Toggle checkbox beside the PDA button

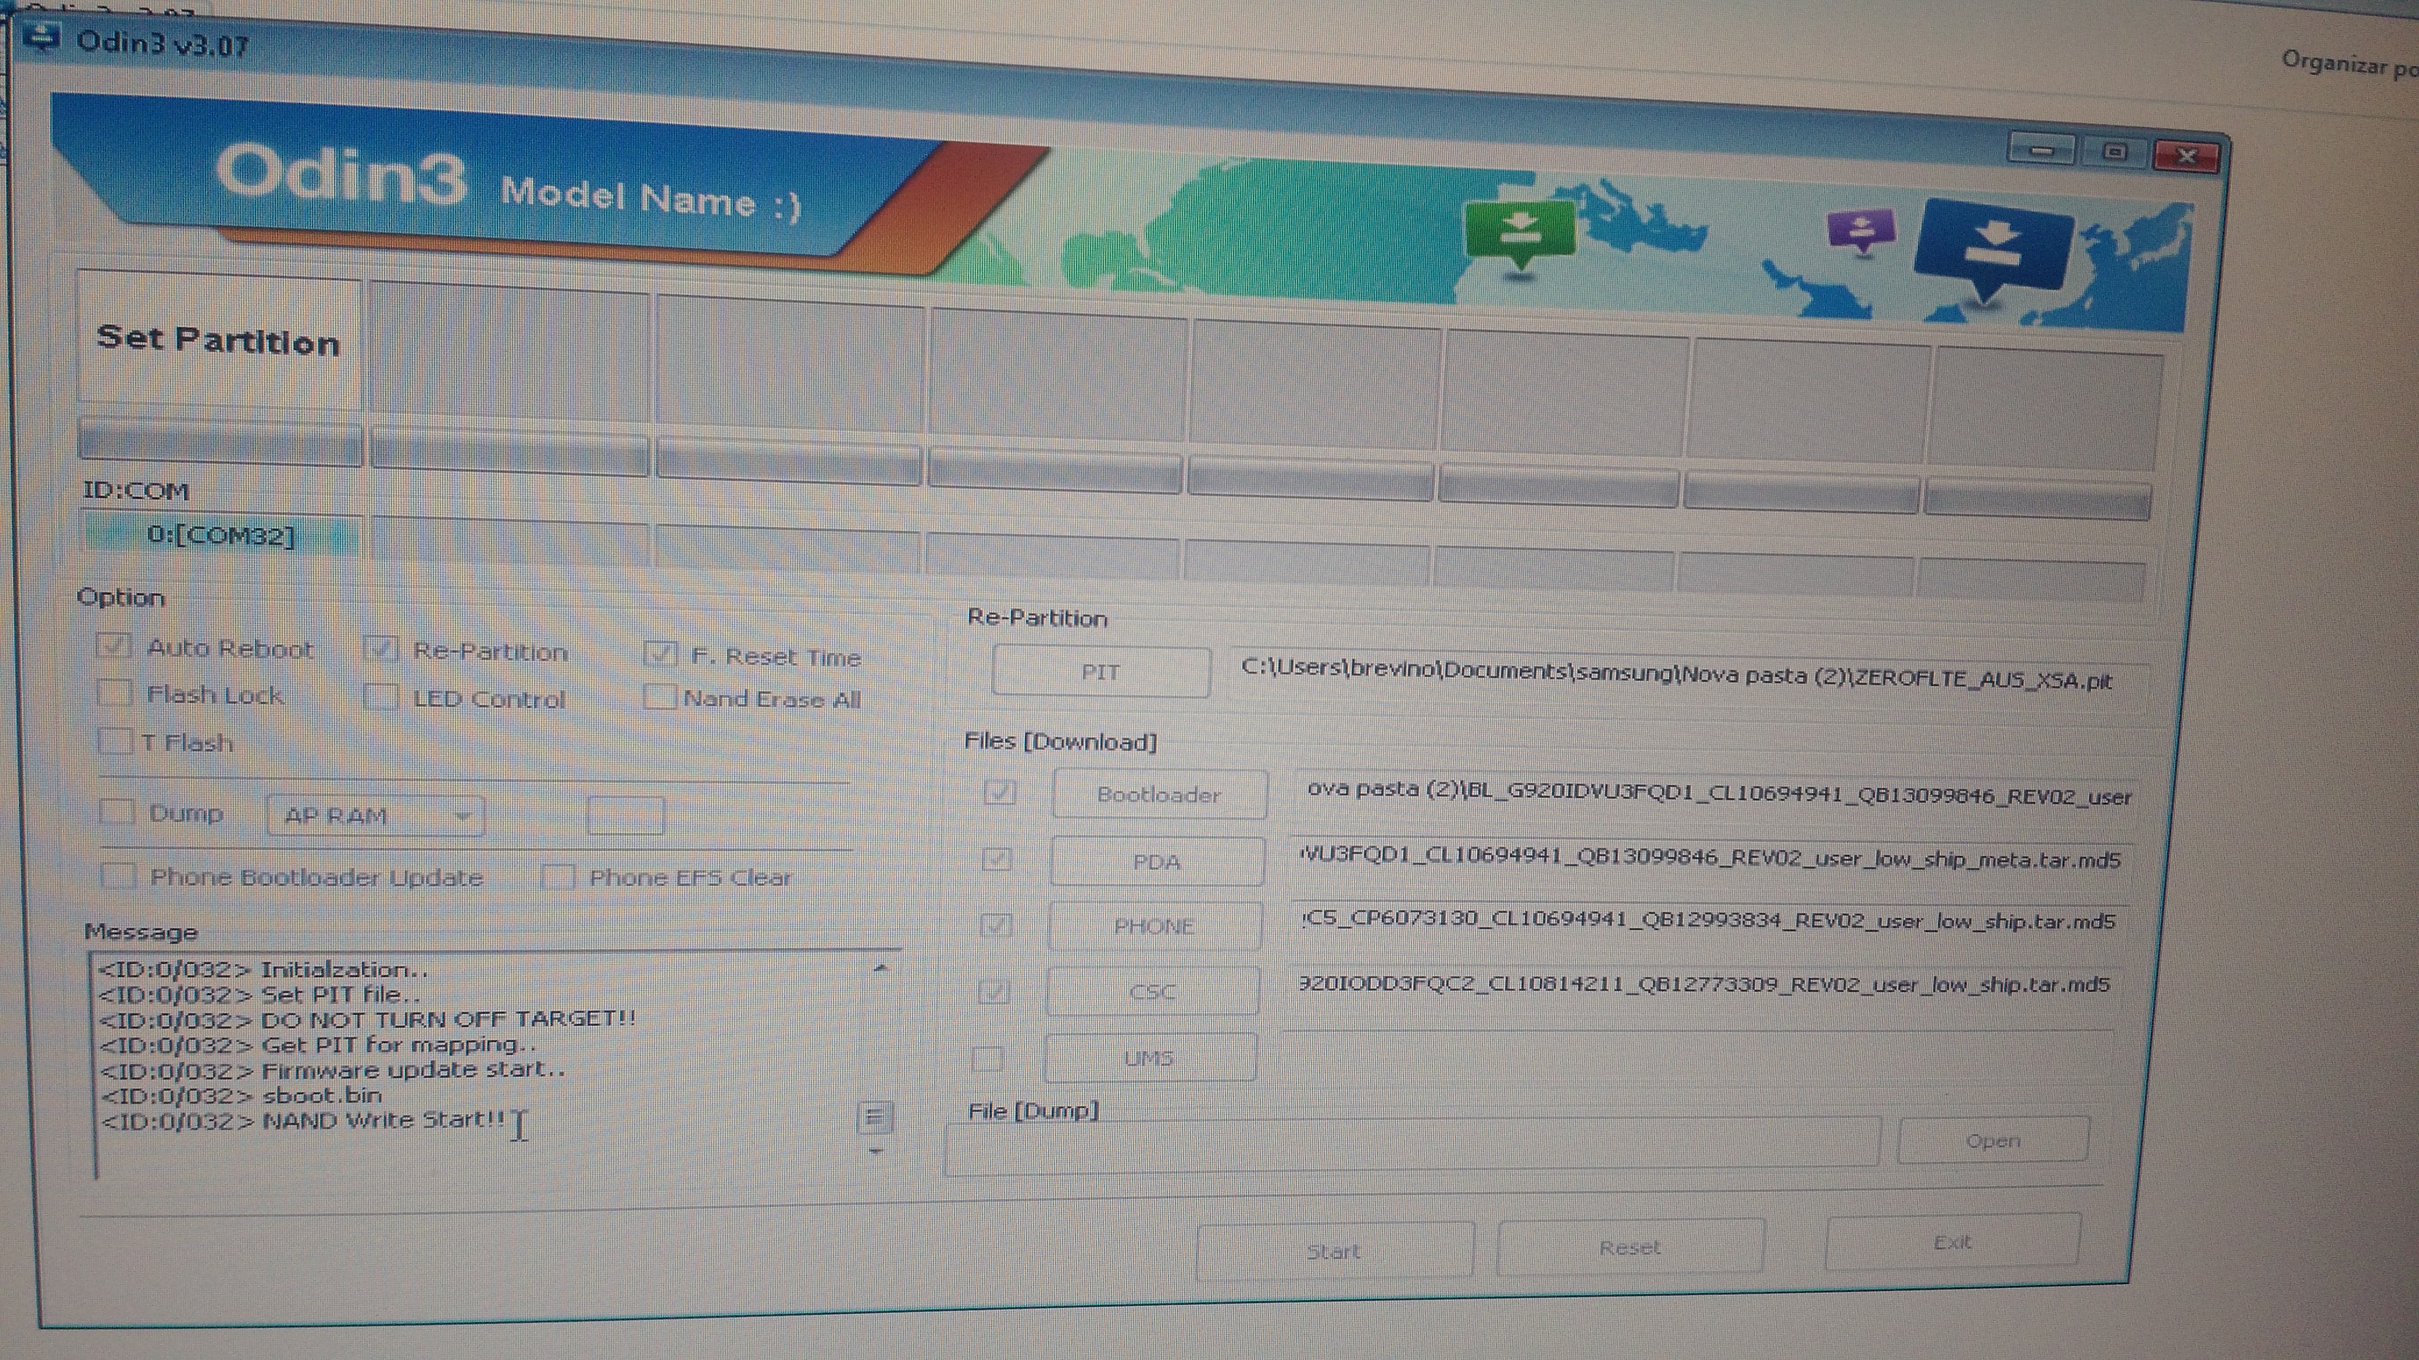(x=997, y=860)
